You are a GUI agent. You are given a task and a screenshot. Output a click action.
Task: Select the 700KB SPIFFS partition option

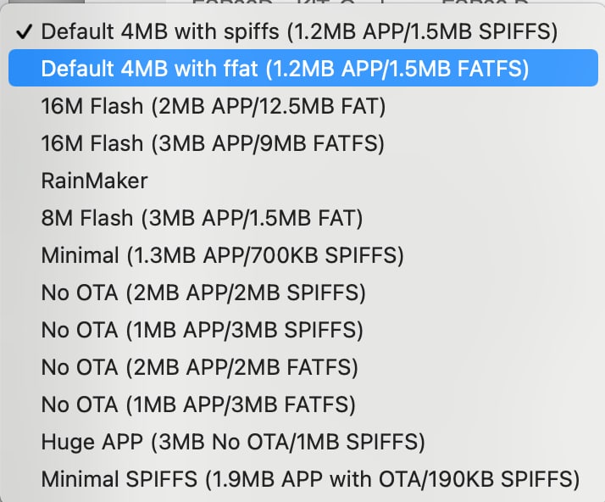tap(222, 255)
